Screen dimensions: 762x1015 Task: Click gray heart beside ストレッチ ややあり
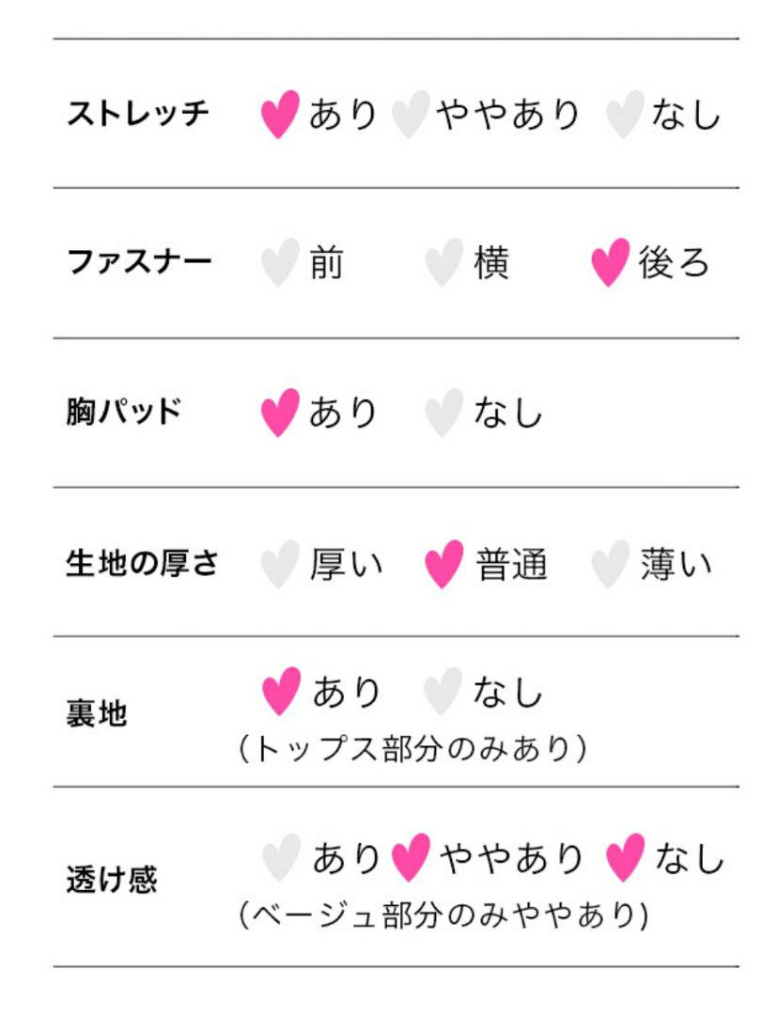click(x=411, y=114)
